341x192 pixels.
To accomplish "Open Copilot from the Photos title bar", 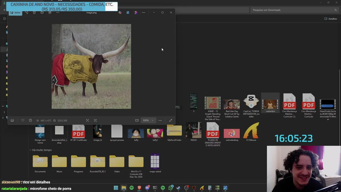I will 120,13.
